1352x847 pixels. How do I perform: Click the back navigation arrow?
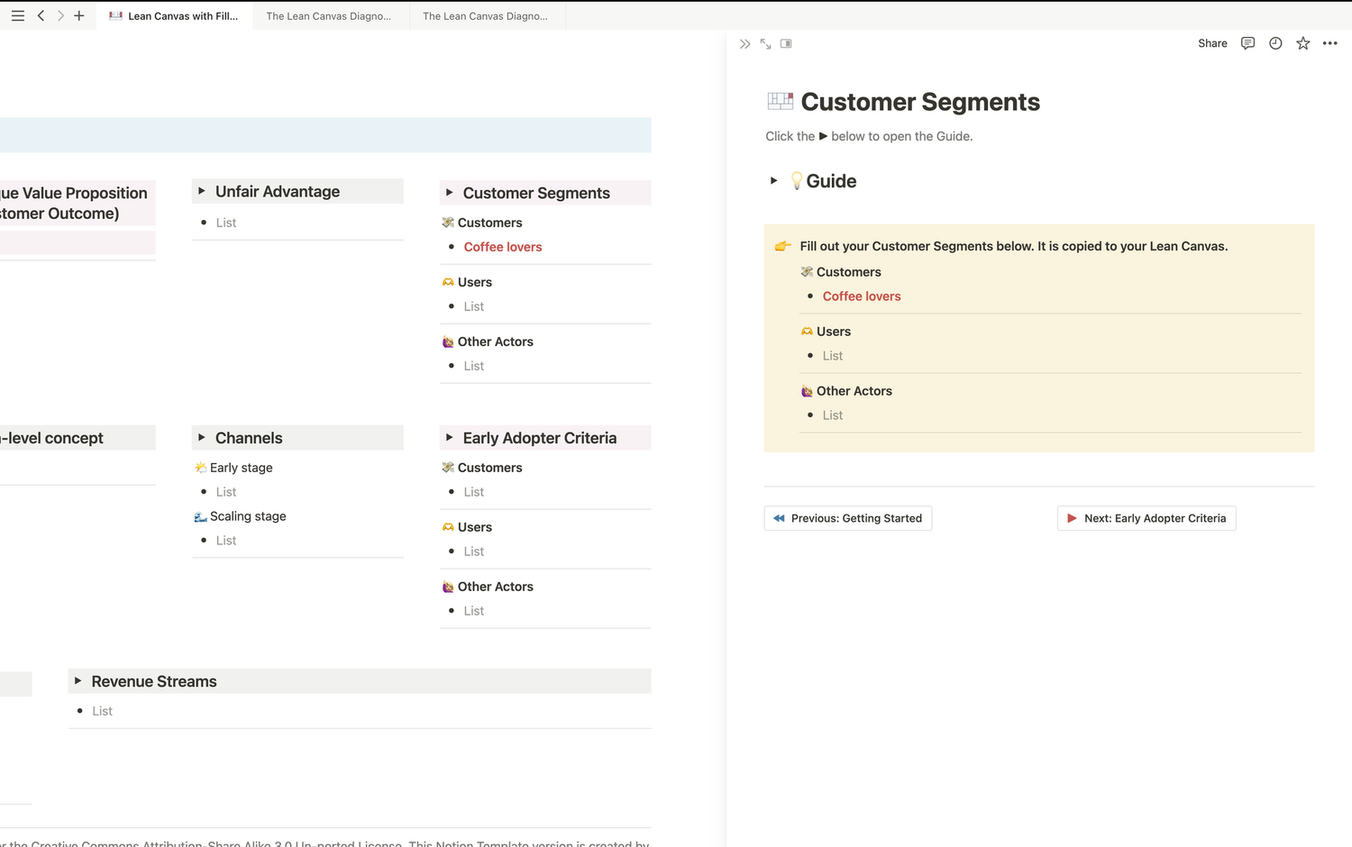coord(41,15)
